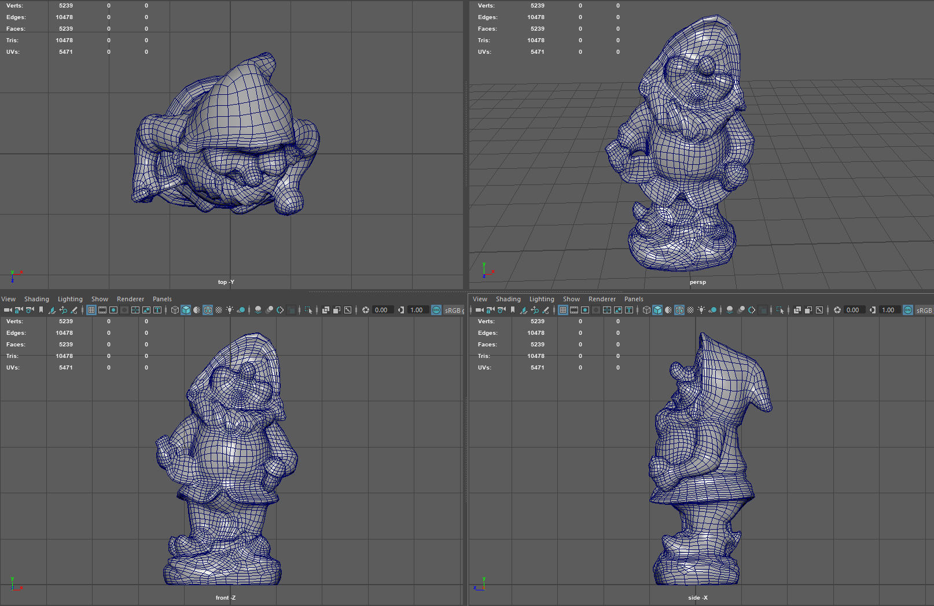Open sRGB color space dropdown, front panel
The width and height of the screenshot is (934, 606).
(454, 310)
